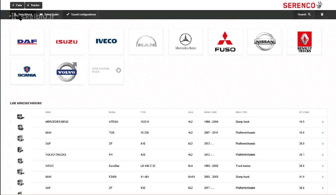Click the 1993 - 2002 model year cell

211,166
